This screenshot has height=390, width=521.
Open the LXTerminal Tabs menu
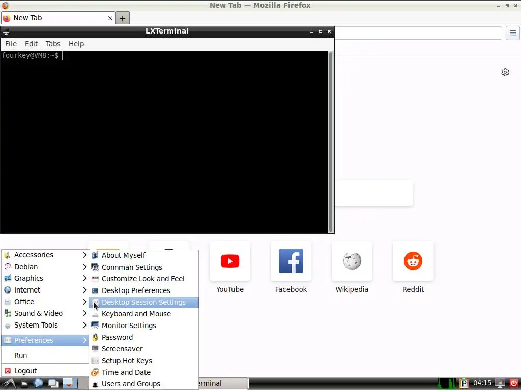tap(53, 44)
